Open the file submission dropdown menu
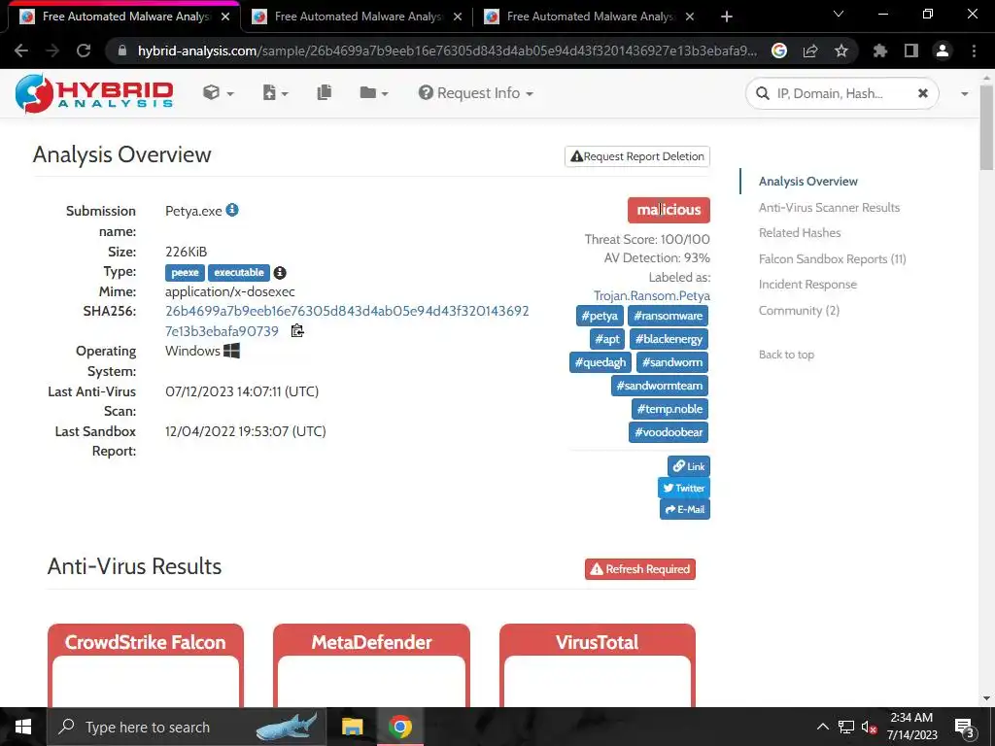The width and height of the screenshot is (995, 746). 275,93
